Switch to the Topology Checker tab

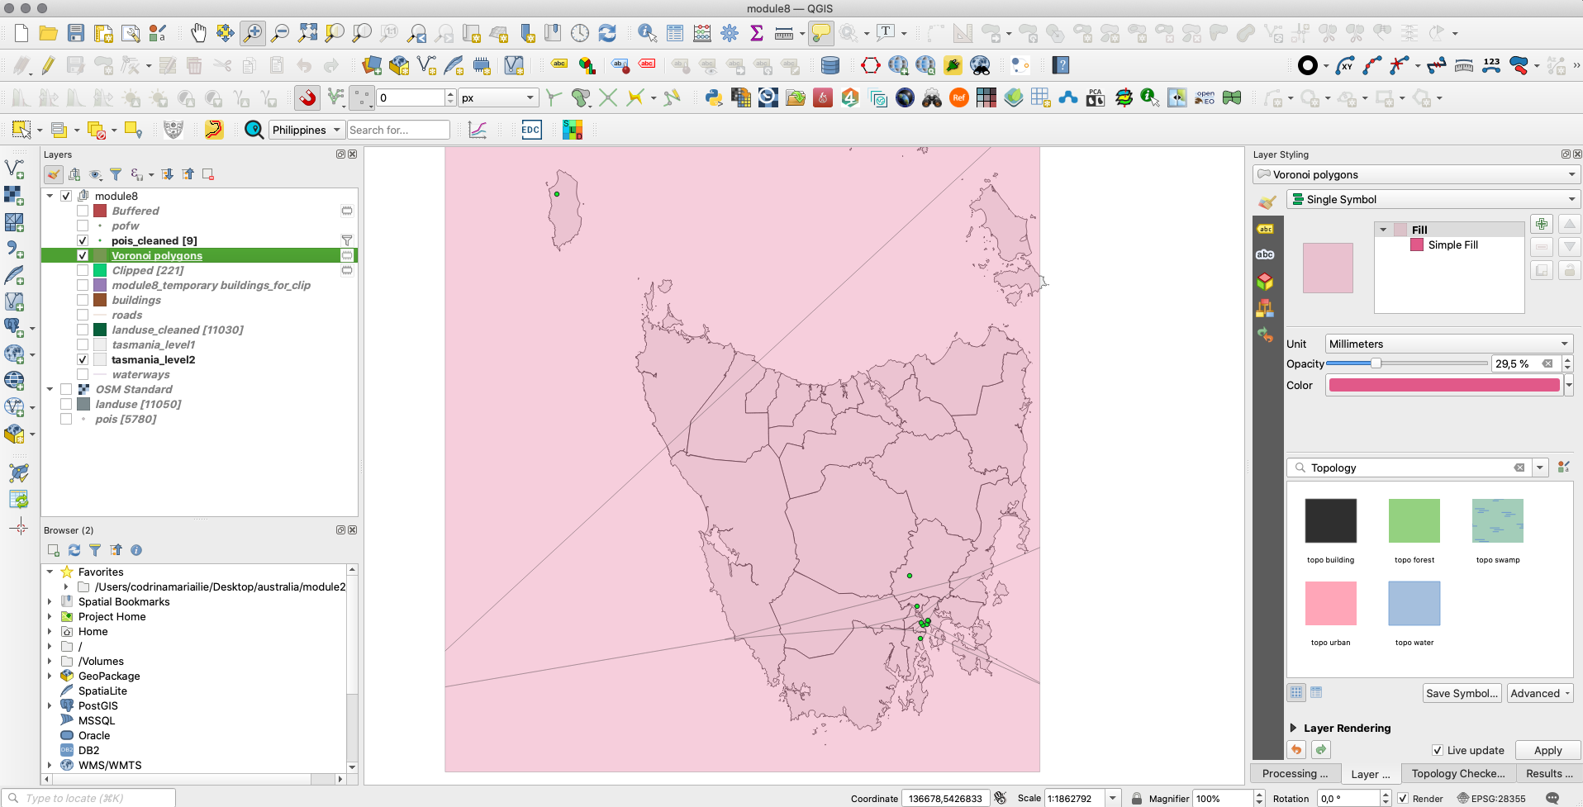1457,773
